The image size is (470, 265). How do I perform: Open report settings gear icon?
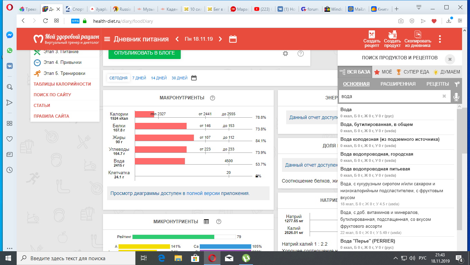click(x=285, y=53)
